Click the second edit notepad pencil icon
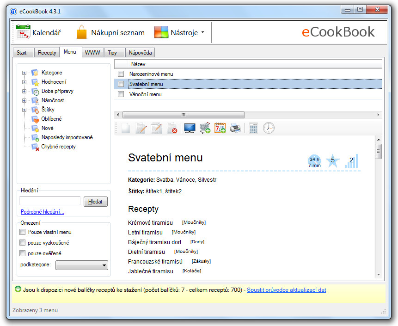This screenshot has height=326, width=398. pos(156,128)
